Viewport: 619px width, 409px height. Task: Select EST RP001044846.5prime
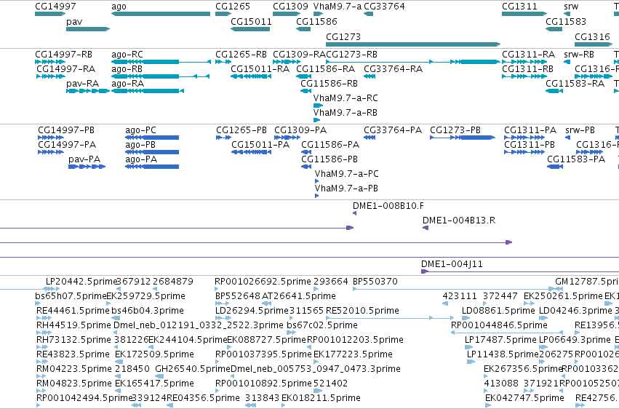click(499, 325)
